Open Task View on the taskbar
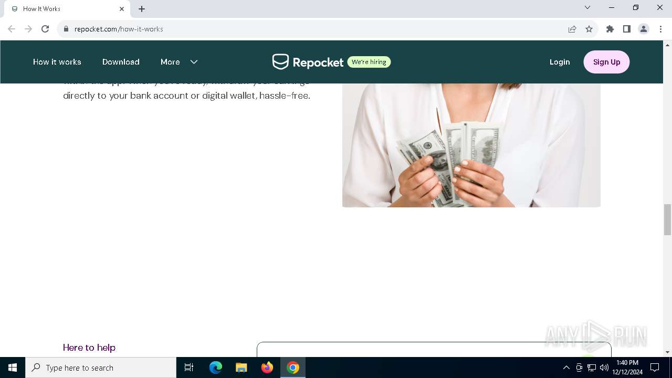672x378 pixels. pos(189,367)
